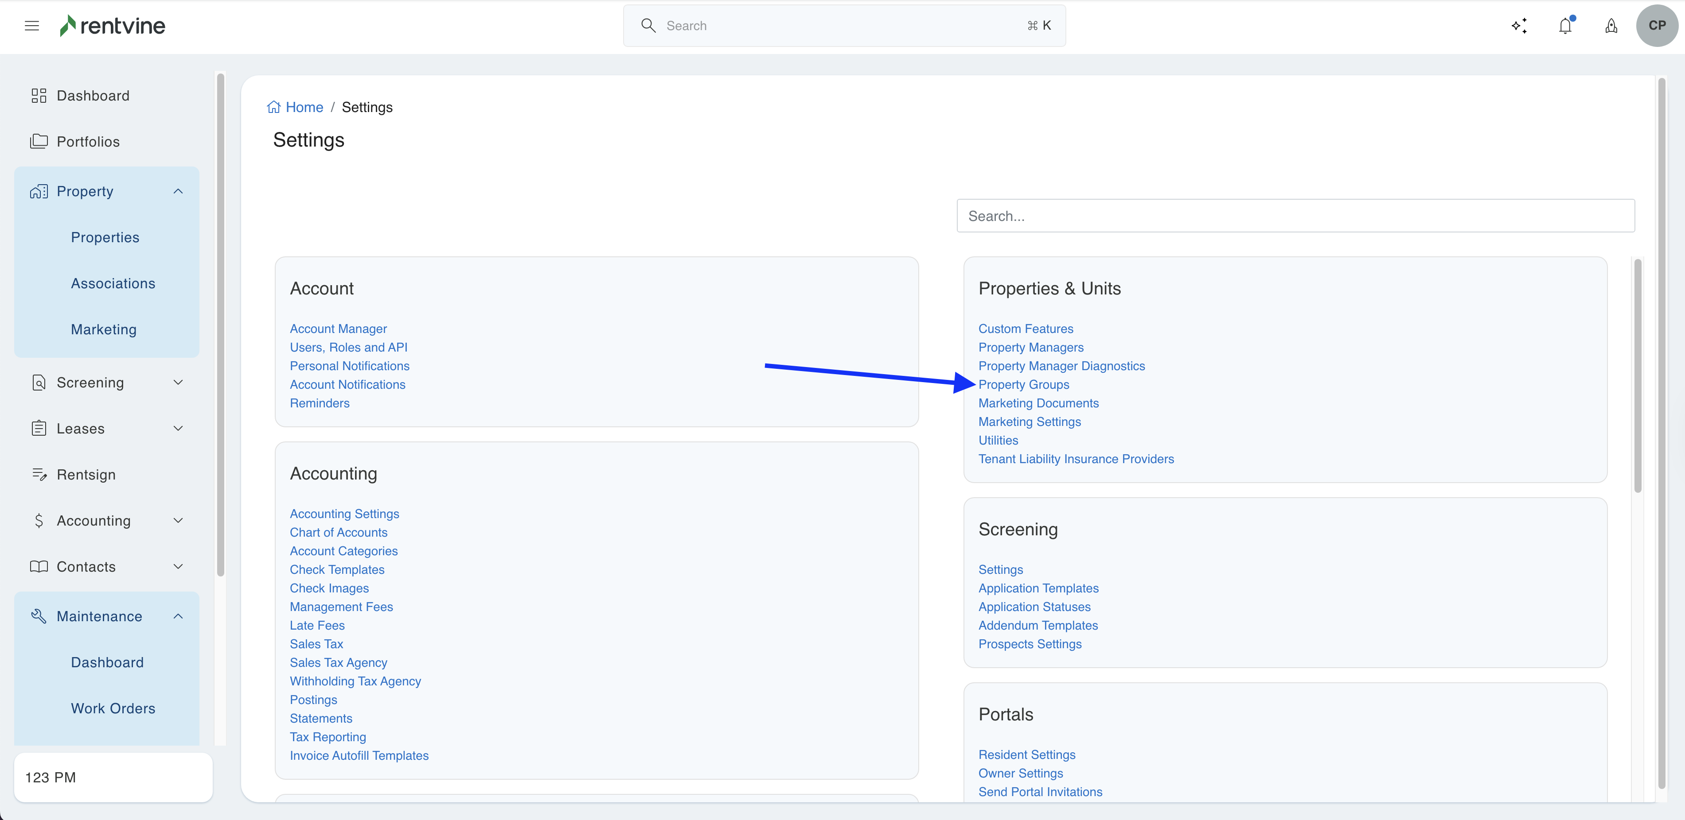
Task: Open the AI sparkle assistant icon
Action: coord(1519,26)
